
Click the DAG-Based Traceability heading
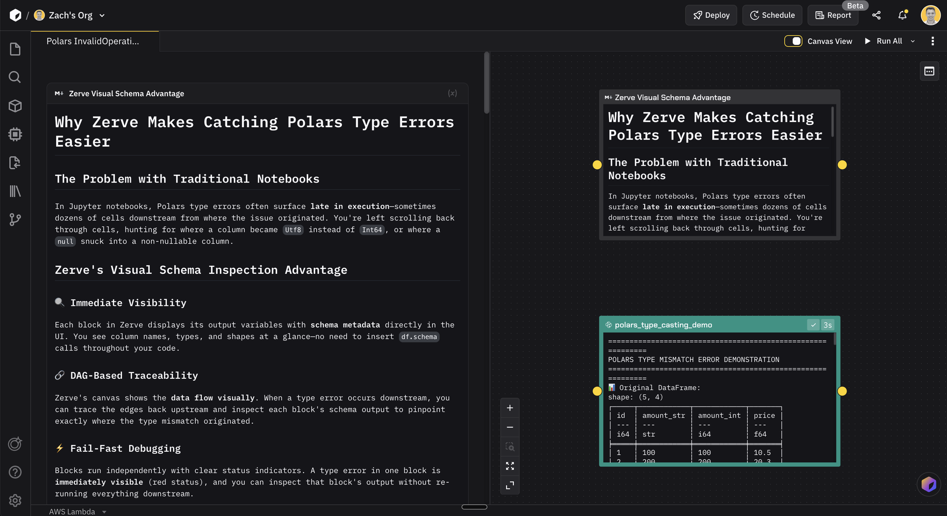click(134, 376)
